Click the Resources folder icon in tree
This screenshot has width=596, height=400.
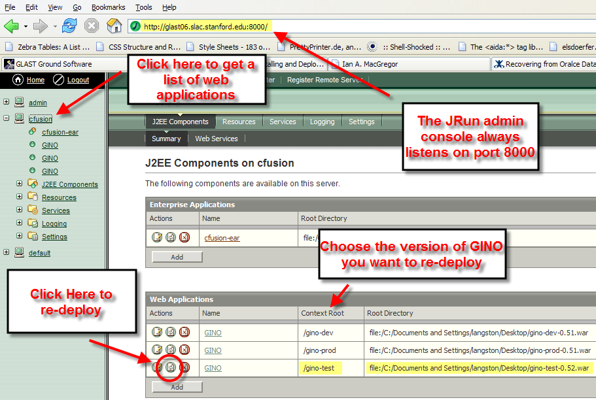pos(33,196)
